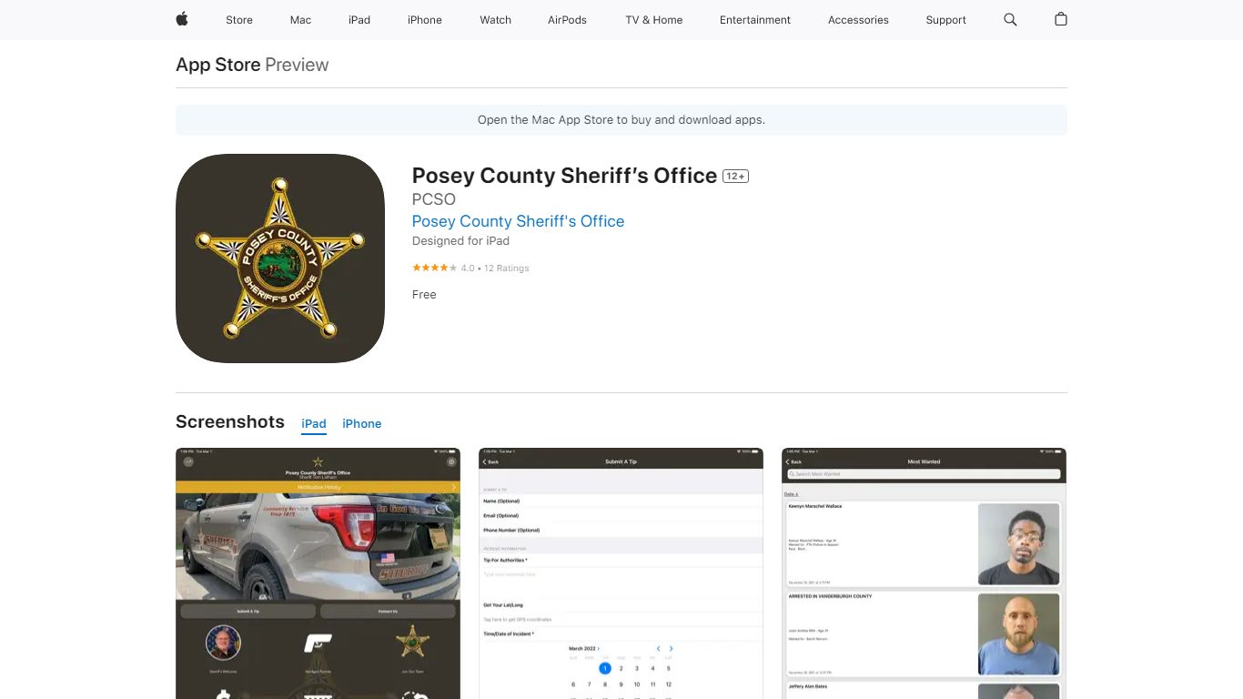Open the iPad menu item

[359, 20]
